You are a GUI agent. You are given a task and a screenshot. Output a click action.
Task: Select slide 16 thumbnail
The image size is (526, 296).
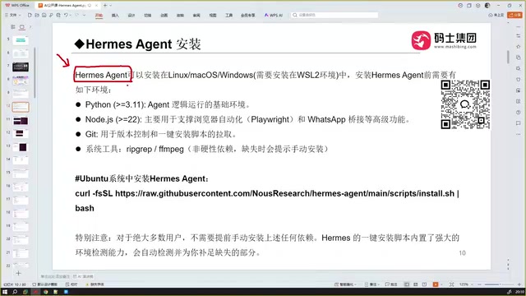[21, 187]
